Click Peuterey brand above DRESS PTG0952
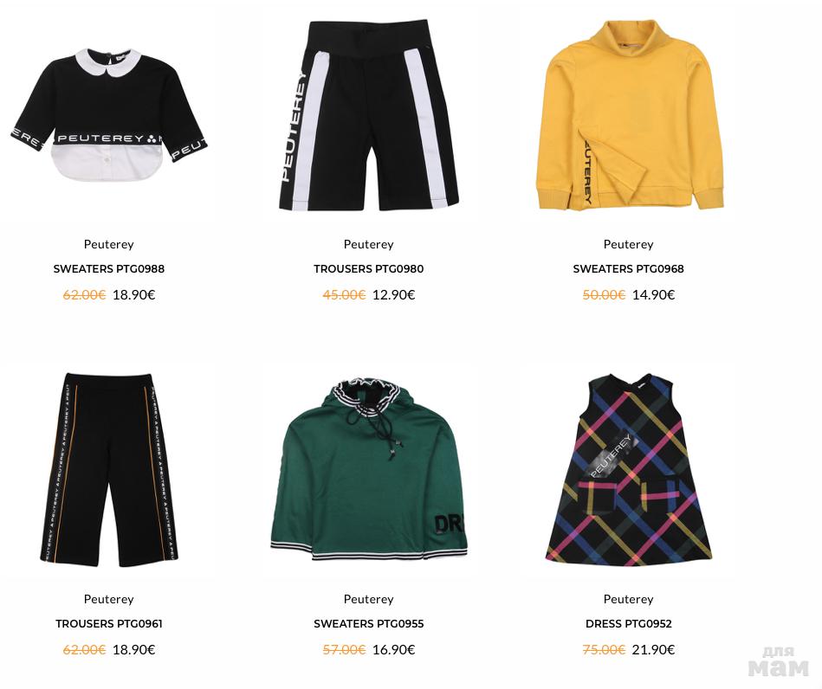The width and height of the screenshot is (822, 689). click(x=629, y=599)
